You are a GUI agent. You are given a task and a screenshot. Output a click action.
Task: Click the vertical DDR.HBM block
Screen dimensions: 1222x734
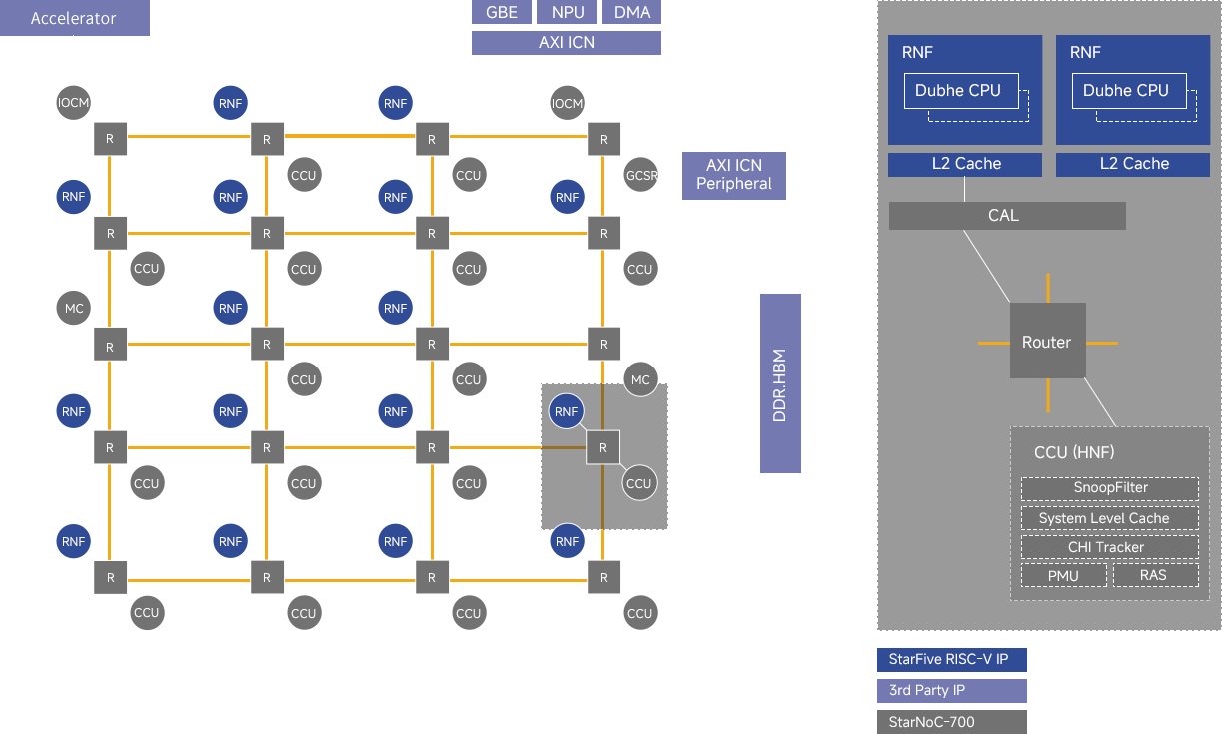(780, 382)
